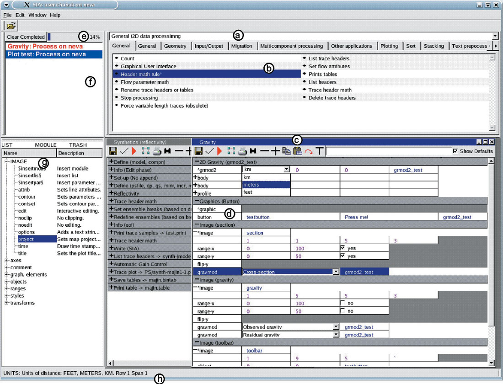Click the LIST header in lower-left panel
Viewport: 503px width, 384px height.
[7, 145]
